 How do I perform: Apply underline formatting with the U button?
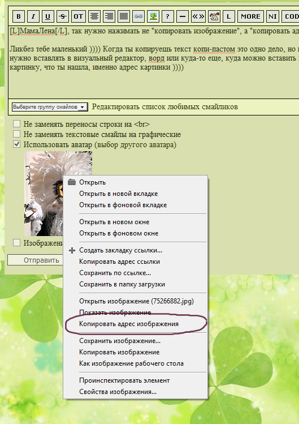[48, 16]
